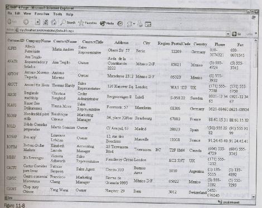Open the File menu
This screenshot has height=208, width=262.
click(9, 13)
